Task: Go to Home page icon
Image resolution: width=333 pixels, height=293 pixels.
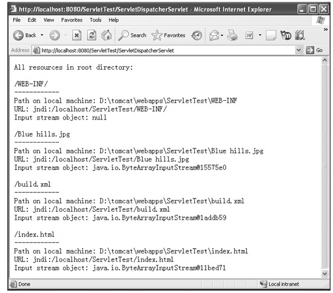Action: pyautogui.click(x=106, y=35)
